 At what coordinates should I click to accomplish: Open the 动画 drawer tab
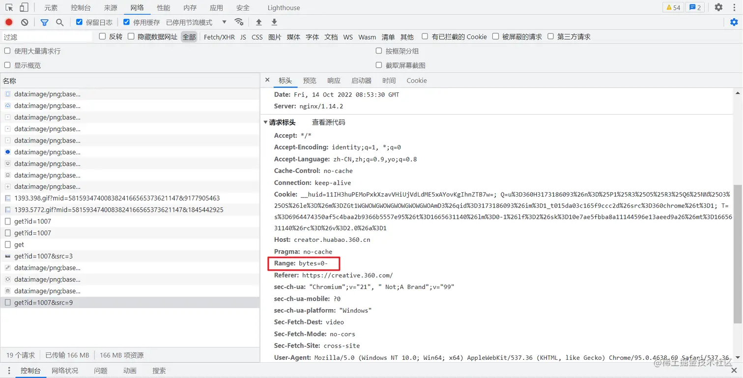(130, 371)
